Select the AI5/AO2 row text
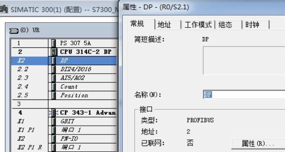This screenshot has height=152, width=285. [73, 78]
